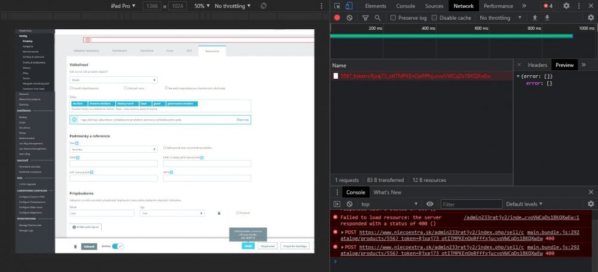Image resolution: width=598 pixels, height=272 pixels.
Task: Click the blue Uložiť save button
Action: click(x=248, y=246)
